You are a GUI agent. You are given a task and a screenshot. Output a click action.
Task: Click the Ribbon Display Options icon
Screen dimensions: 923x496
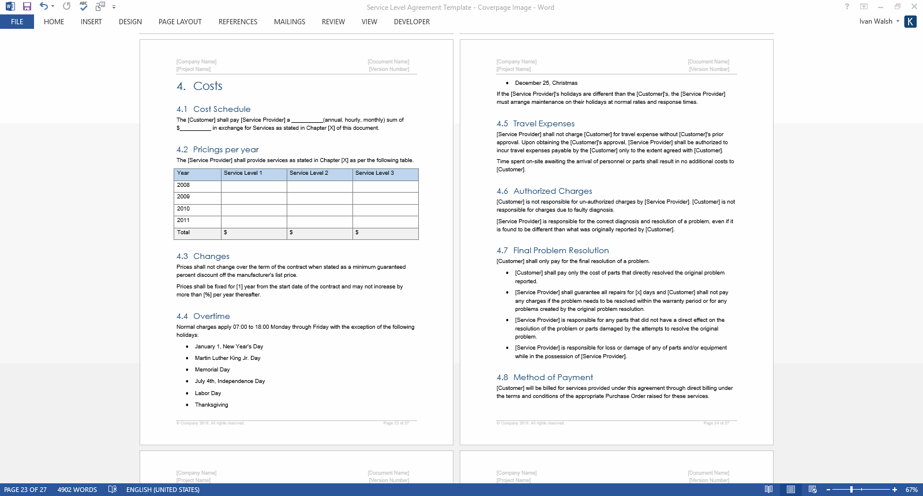pyautogui.click(x=864, y=7)
